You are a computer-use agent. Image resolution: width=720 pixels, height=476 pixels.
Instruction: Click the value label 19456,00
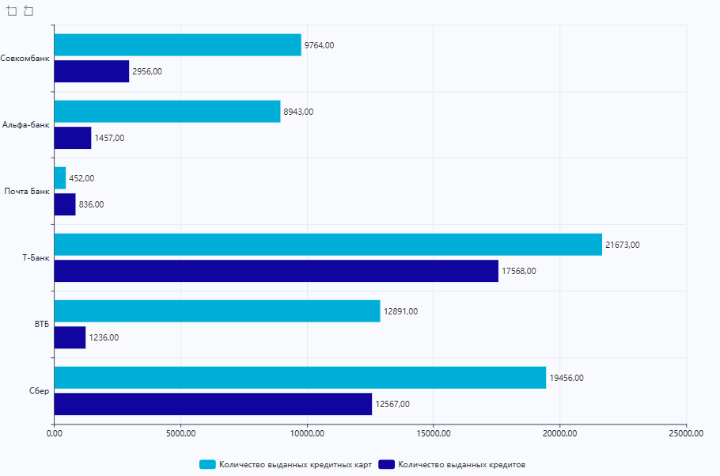pyautogui.click(x=567, y=378)
